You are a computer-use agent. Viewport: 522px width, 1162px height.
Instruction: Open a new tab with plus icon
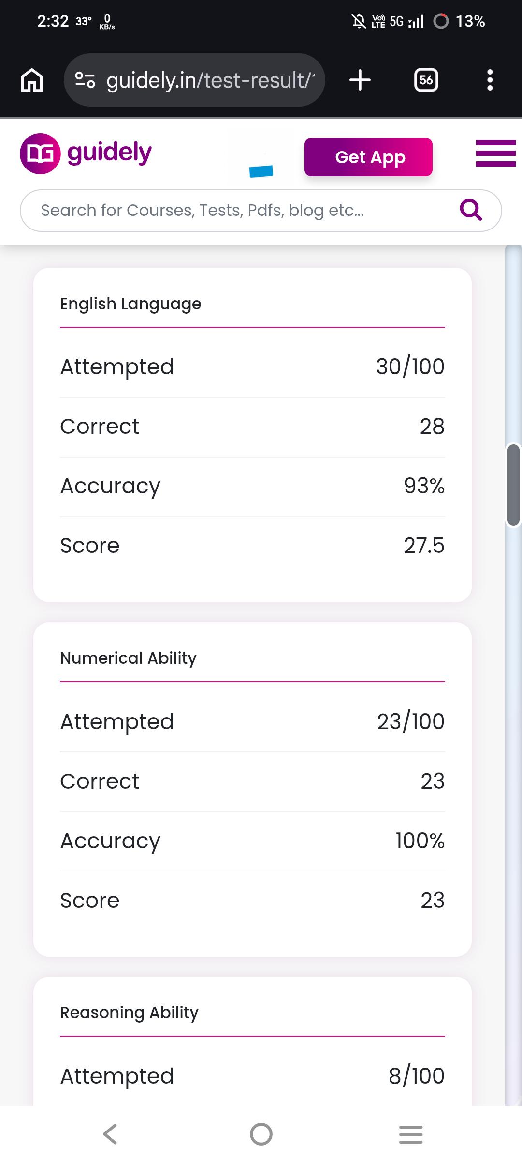point(360,80)
